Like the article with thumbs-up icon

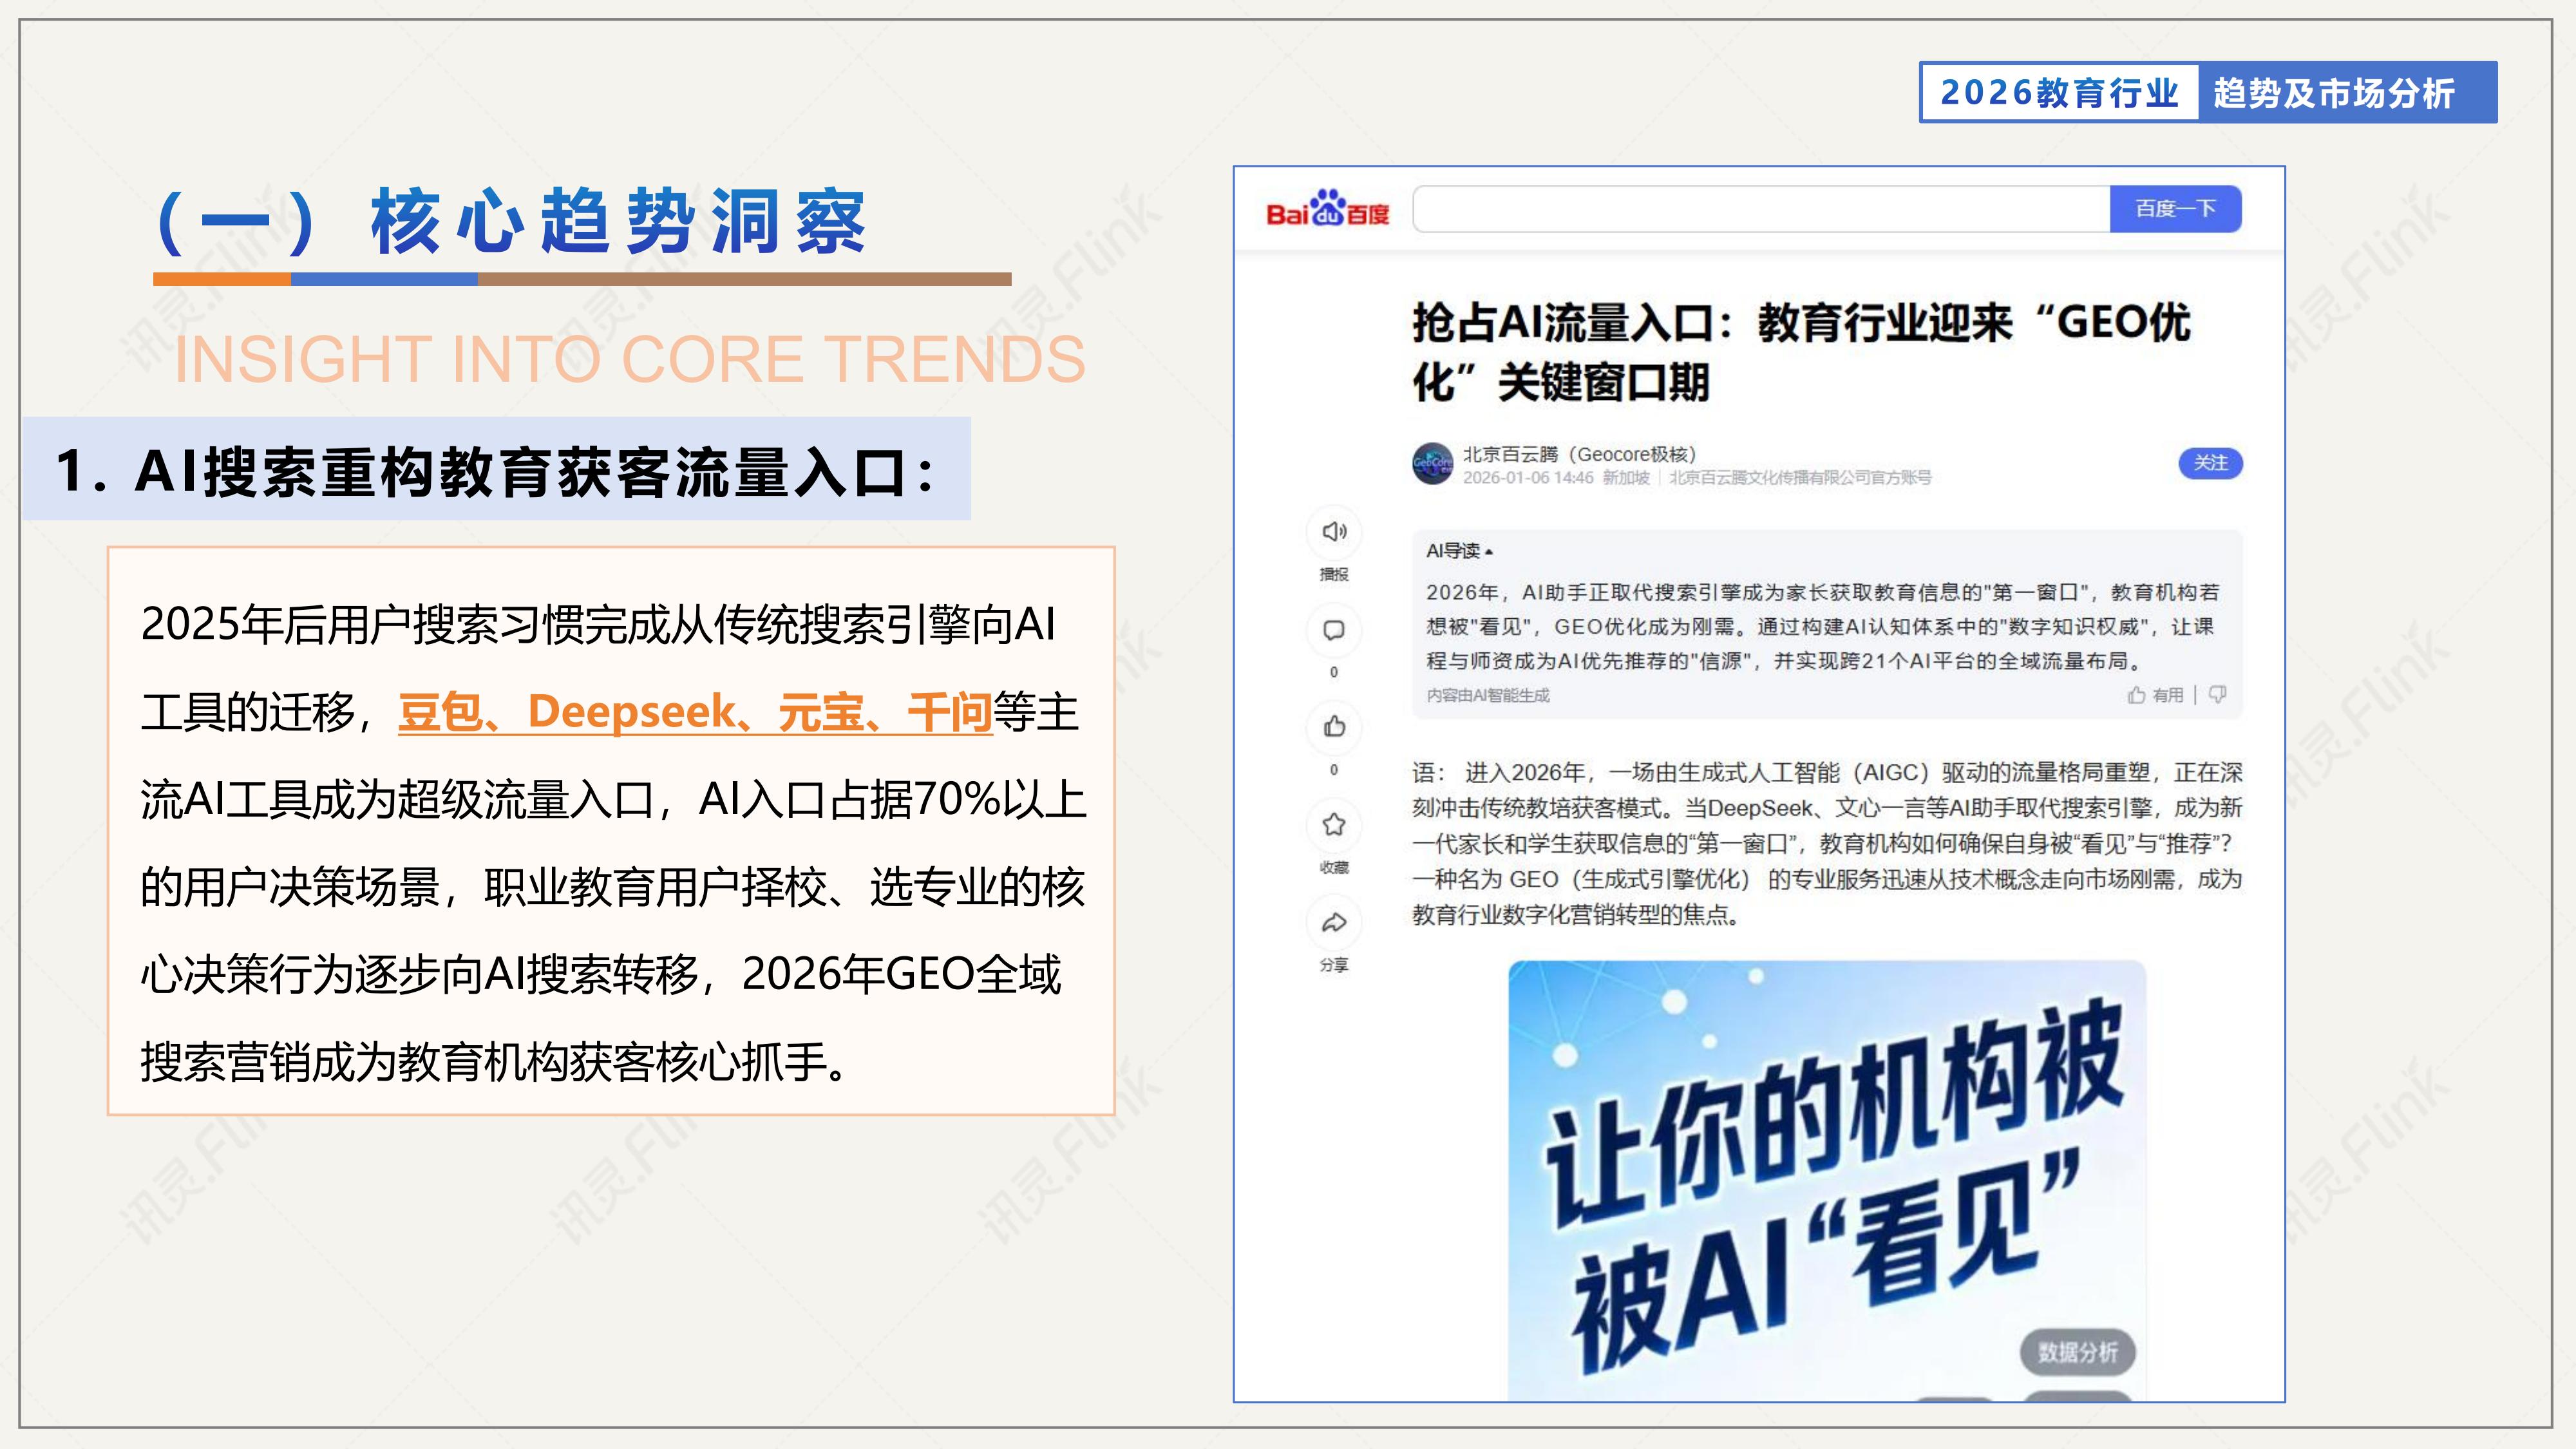point(1334,727)
